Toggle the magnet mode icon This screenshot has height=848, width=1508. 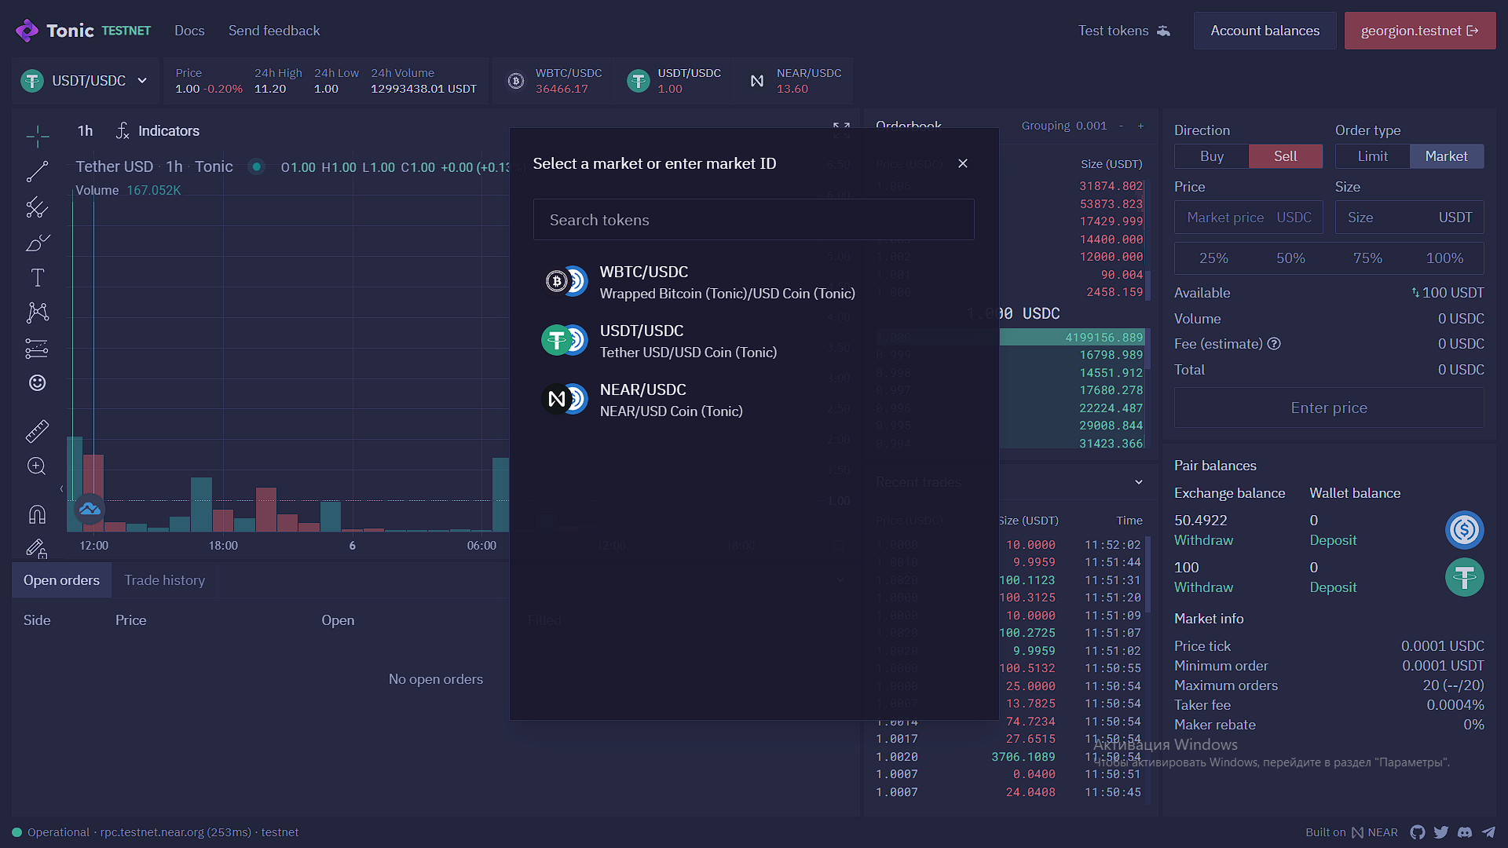(37, 514)
